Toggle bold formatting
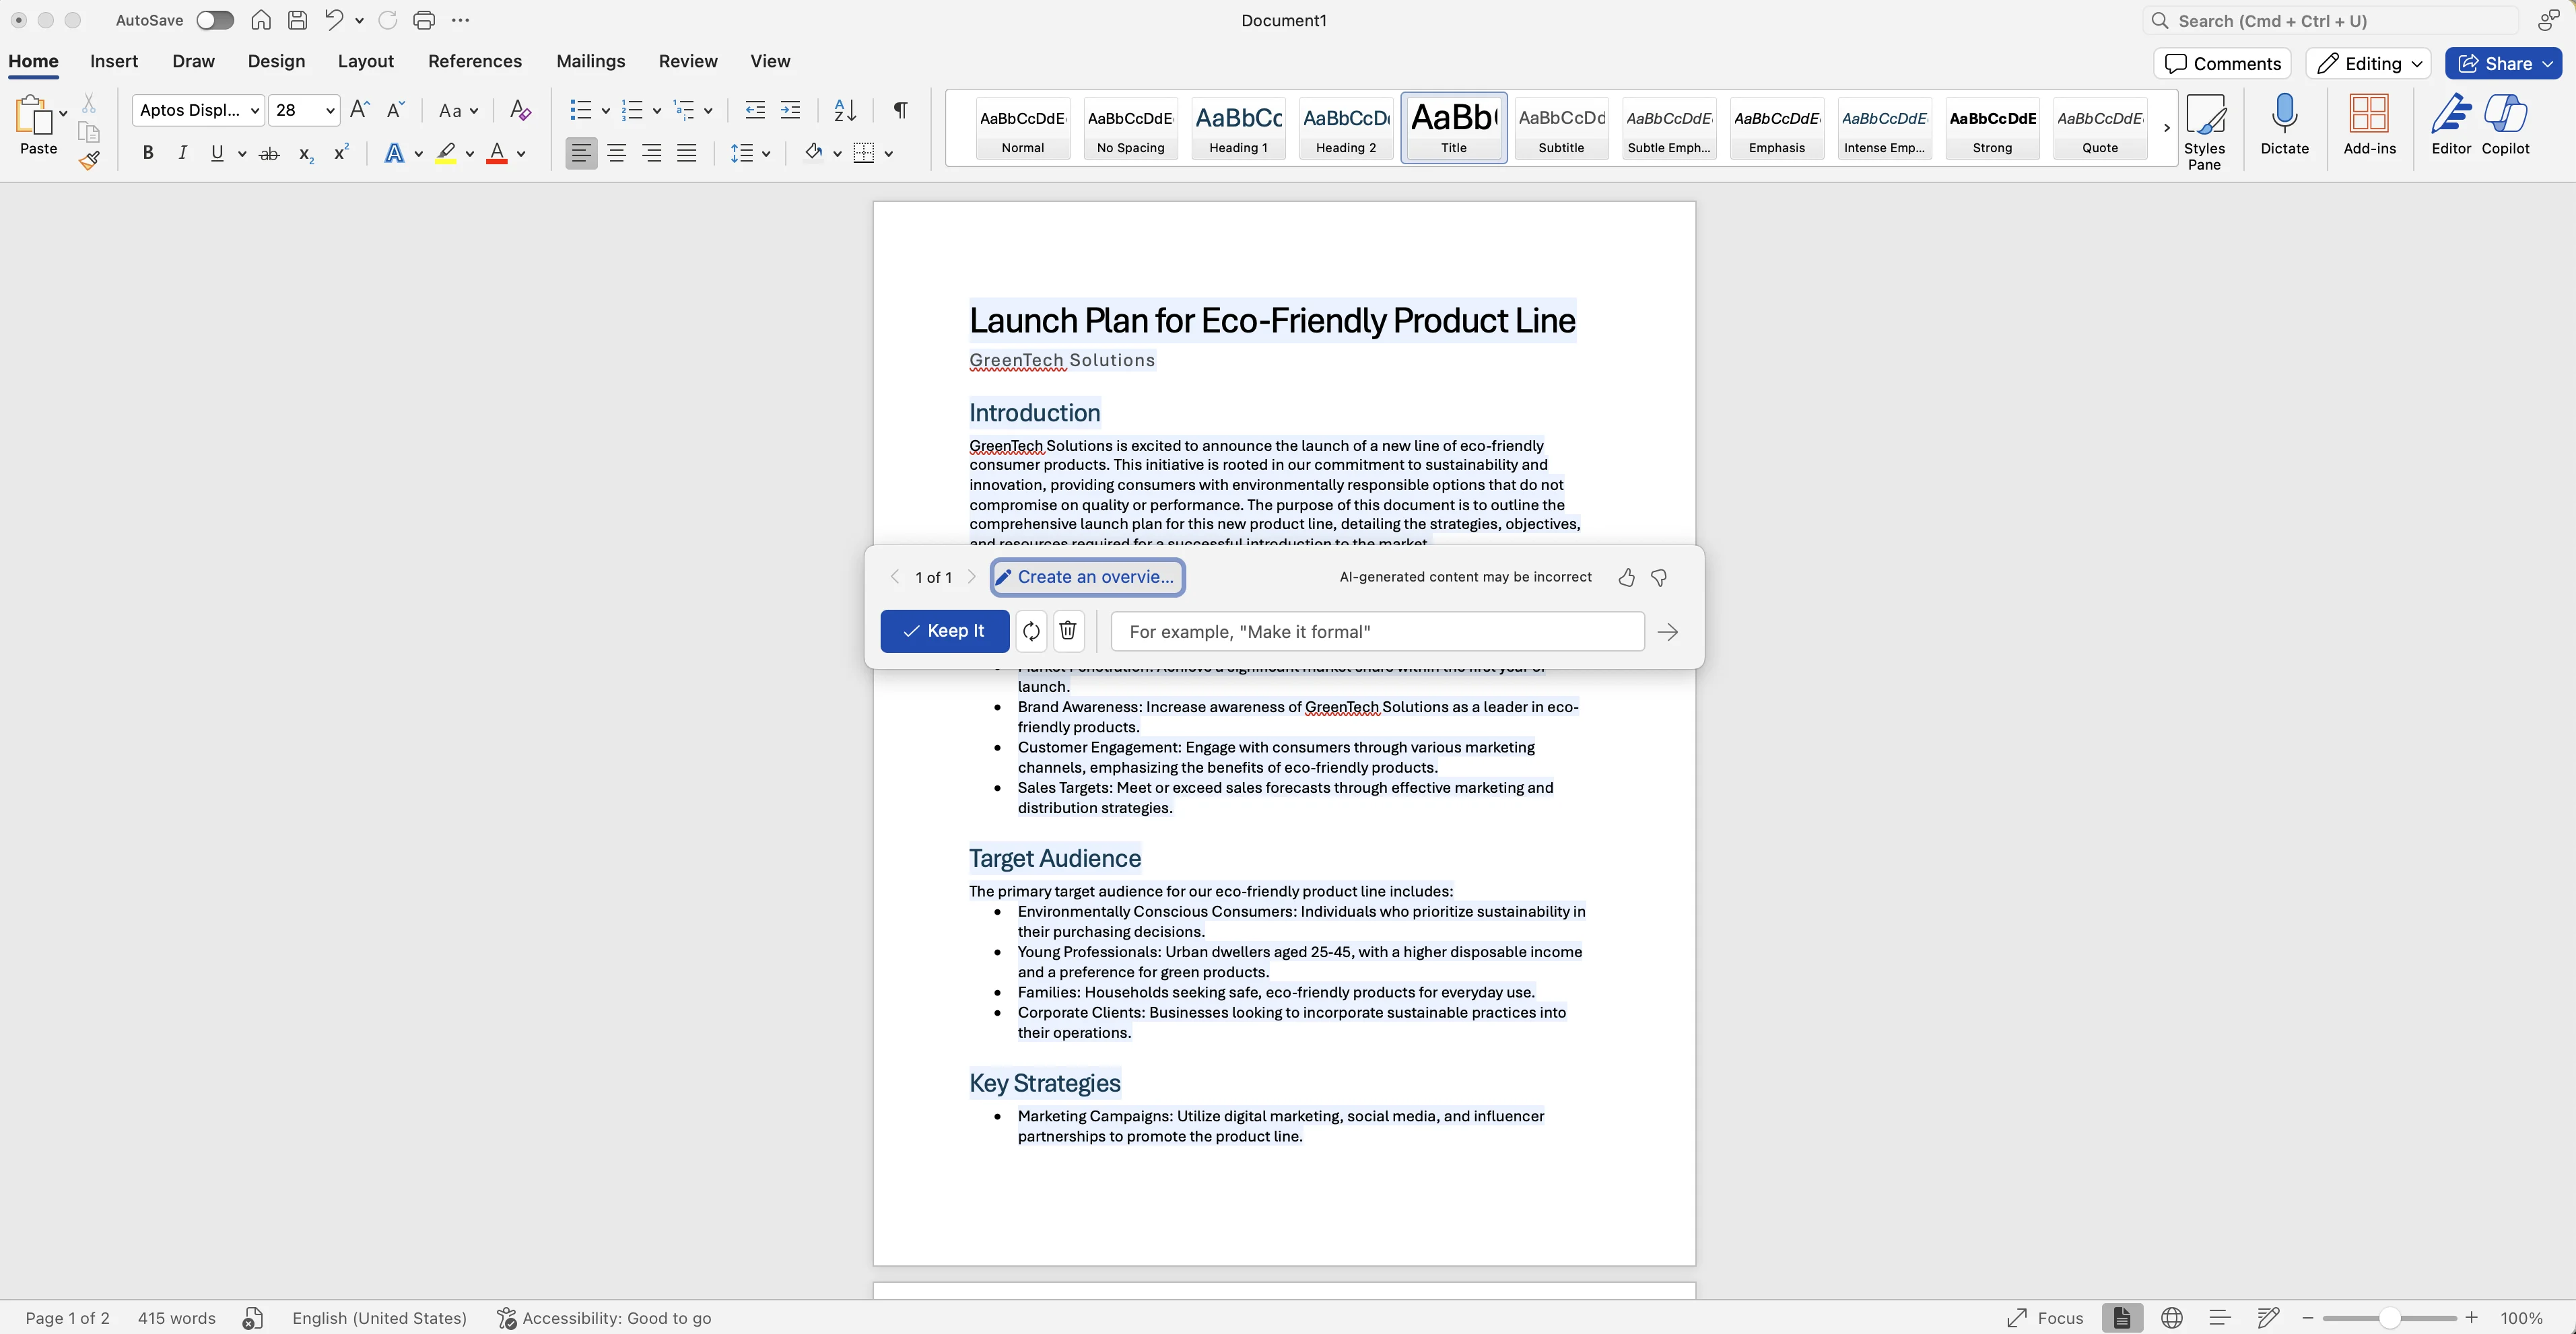 148,153
